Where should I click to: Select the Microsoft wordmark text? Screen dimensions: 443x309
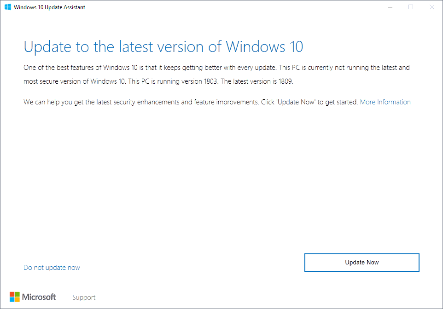tap(39, 297)
